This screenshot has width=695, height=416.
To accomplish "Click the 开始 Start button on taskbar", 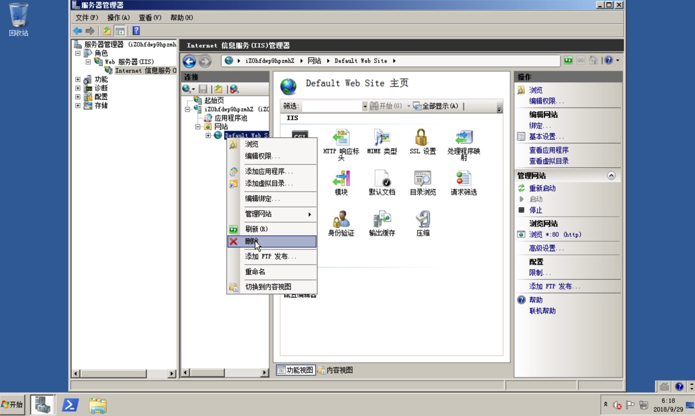I will pos(13,405).
